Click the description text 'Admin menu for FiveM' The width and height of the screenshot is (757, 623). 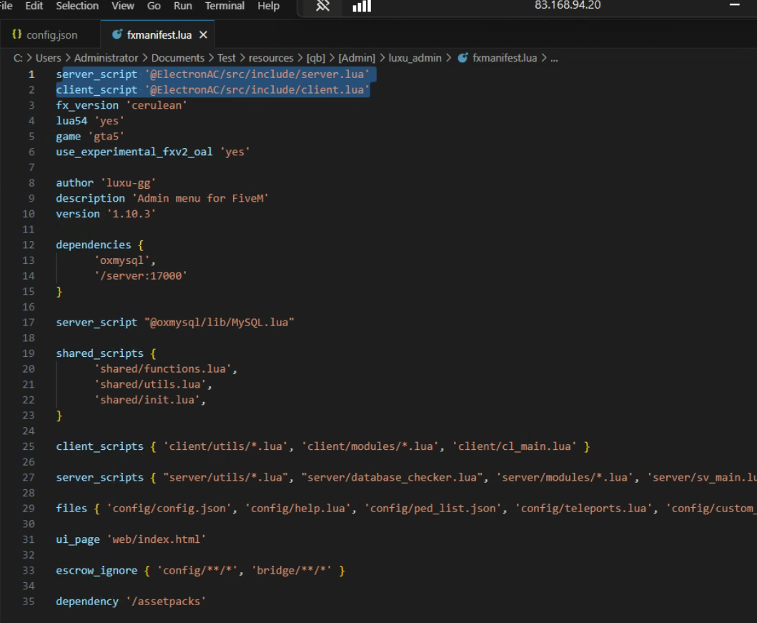tap(200, 199)
